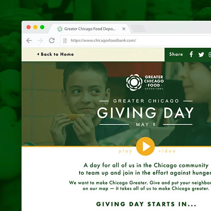Play the Giving Day video
Image resolution: width=211 pixels, height=211 pixels.
click(x=146, y=146)
